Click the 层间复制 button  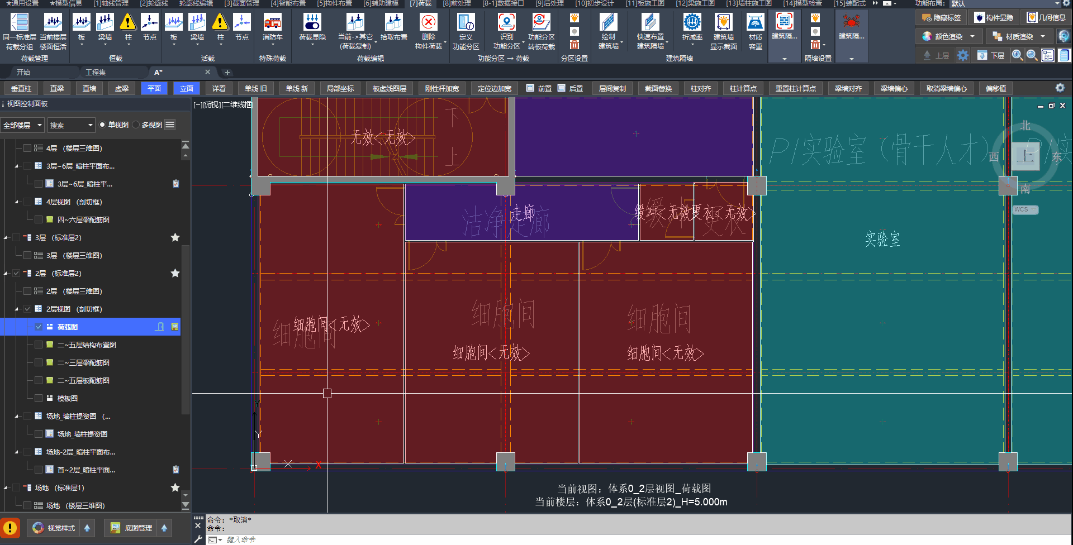(x=612, y=88)
